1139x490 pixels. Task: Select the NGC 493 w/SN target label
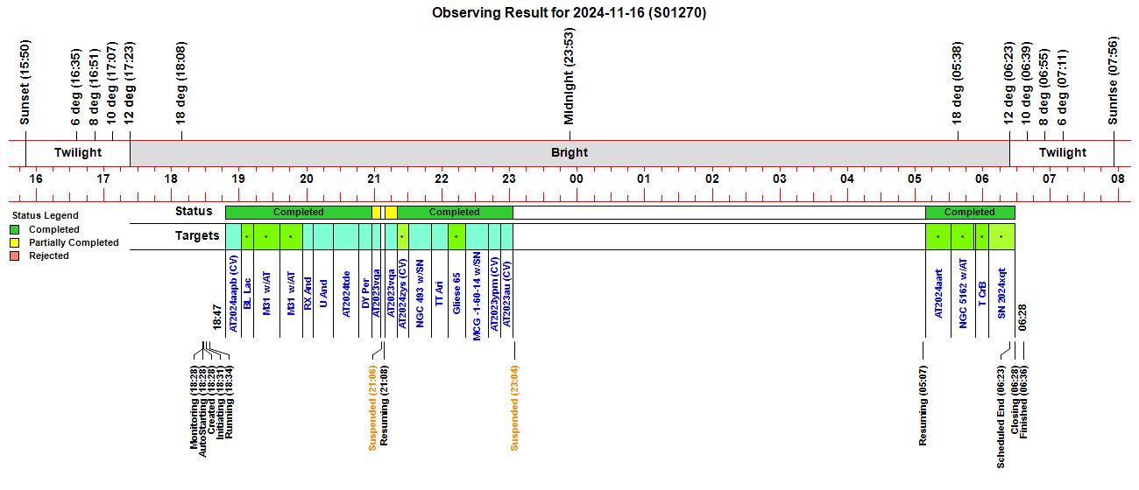(420, 293)
